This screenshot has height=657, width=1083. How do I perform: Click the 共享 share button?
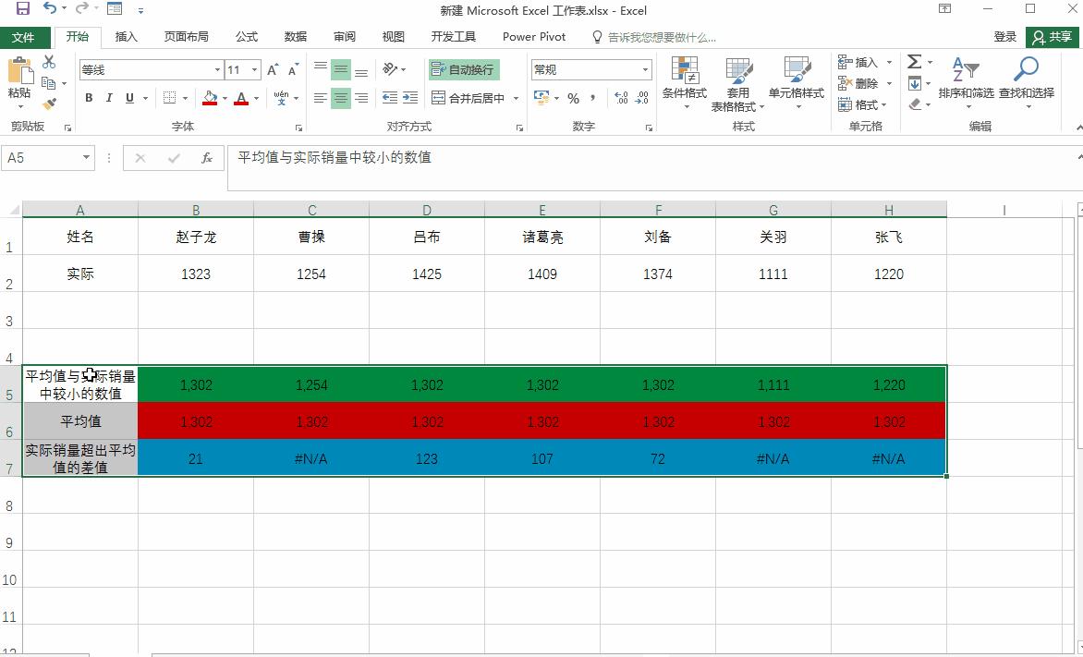tap(1051, 37)
